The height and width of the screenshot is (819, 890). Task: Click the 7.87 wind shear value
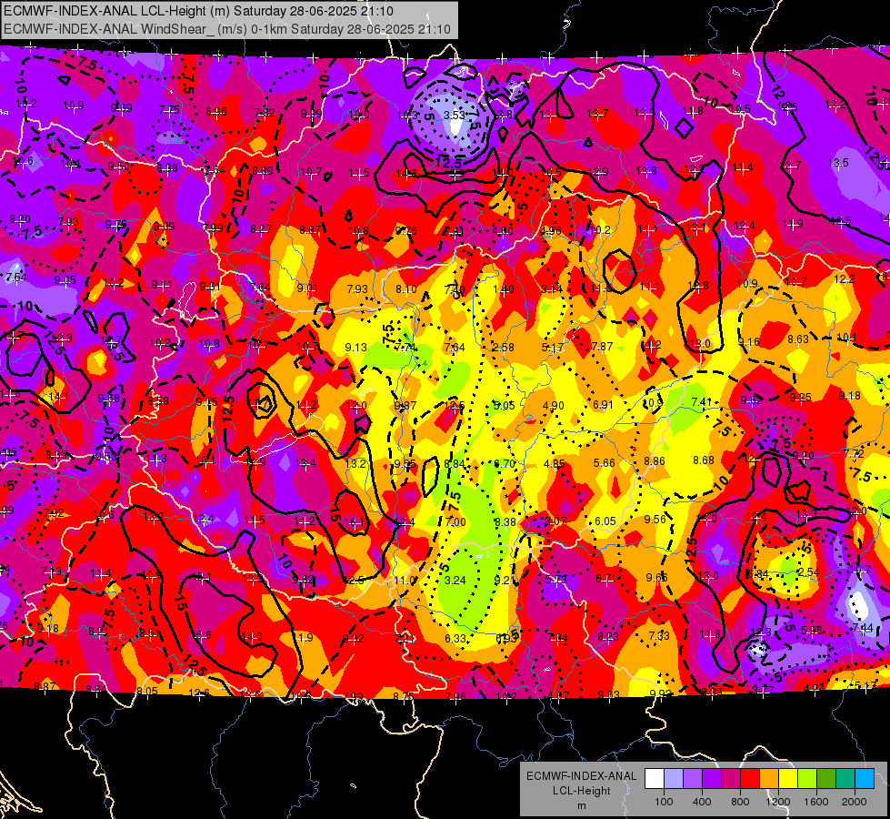602,347
